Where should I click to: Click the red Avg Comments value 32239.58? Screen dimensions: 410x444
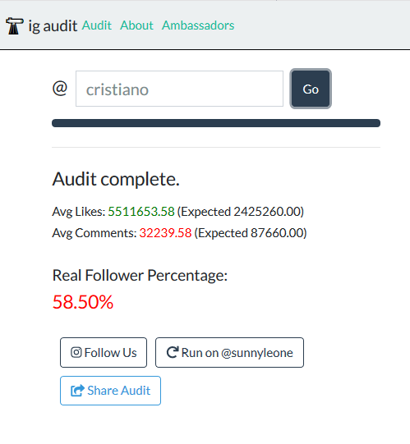click(x=165, y=233)
